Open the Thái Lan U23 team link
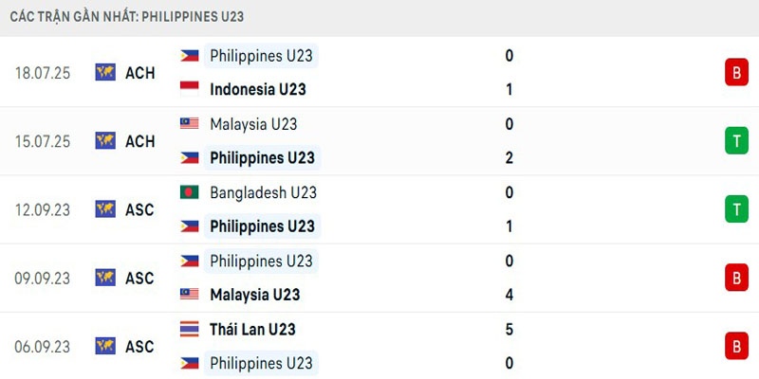 pos(252,329)
